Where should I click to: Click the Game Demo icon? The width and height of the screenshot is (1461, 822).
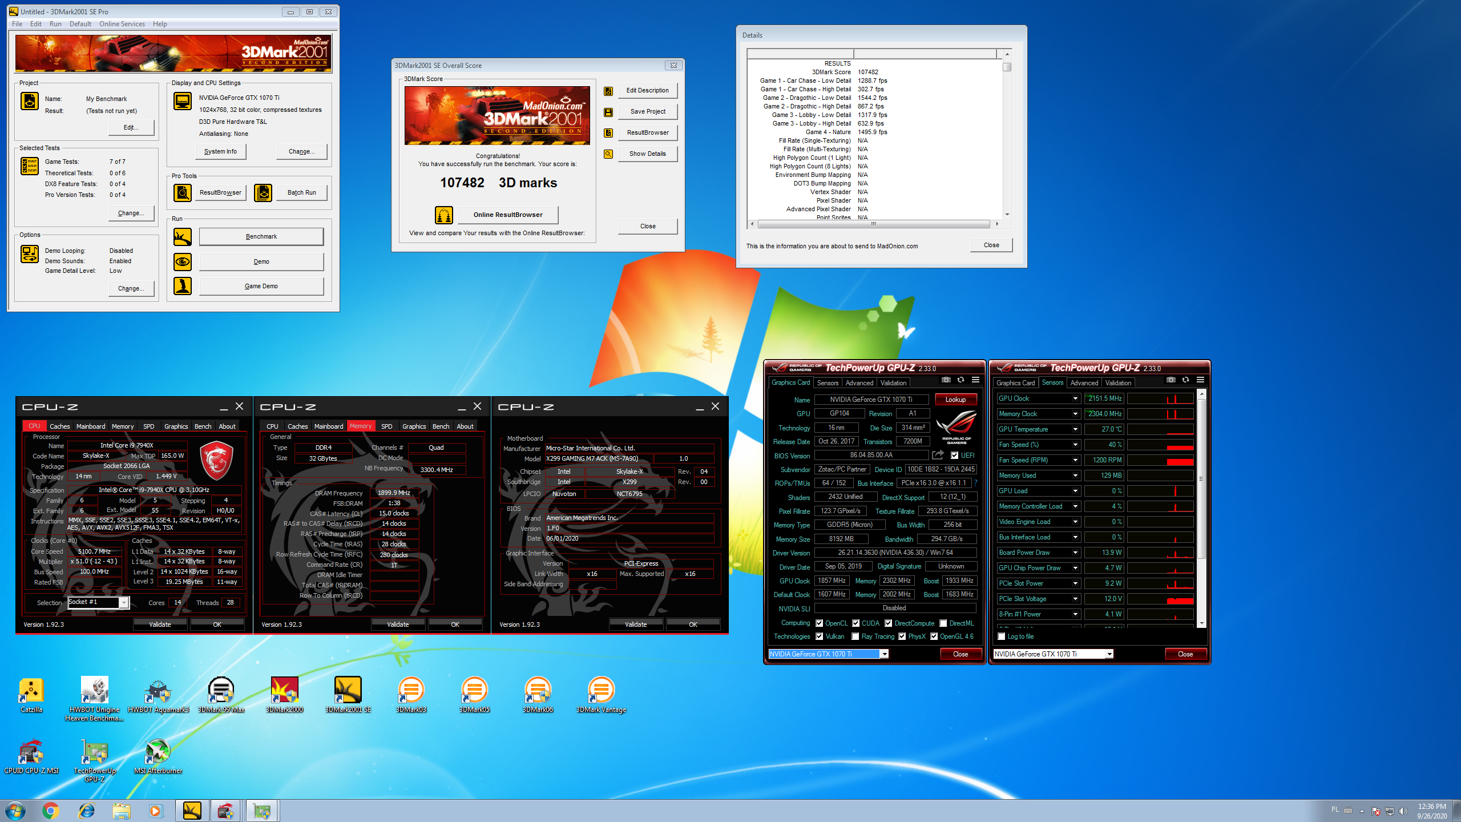183,286
